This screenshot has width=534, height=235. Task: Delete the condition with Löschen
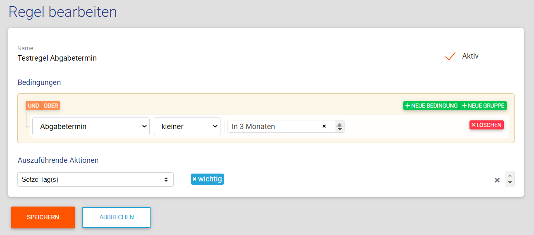(x=486, y=125)
